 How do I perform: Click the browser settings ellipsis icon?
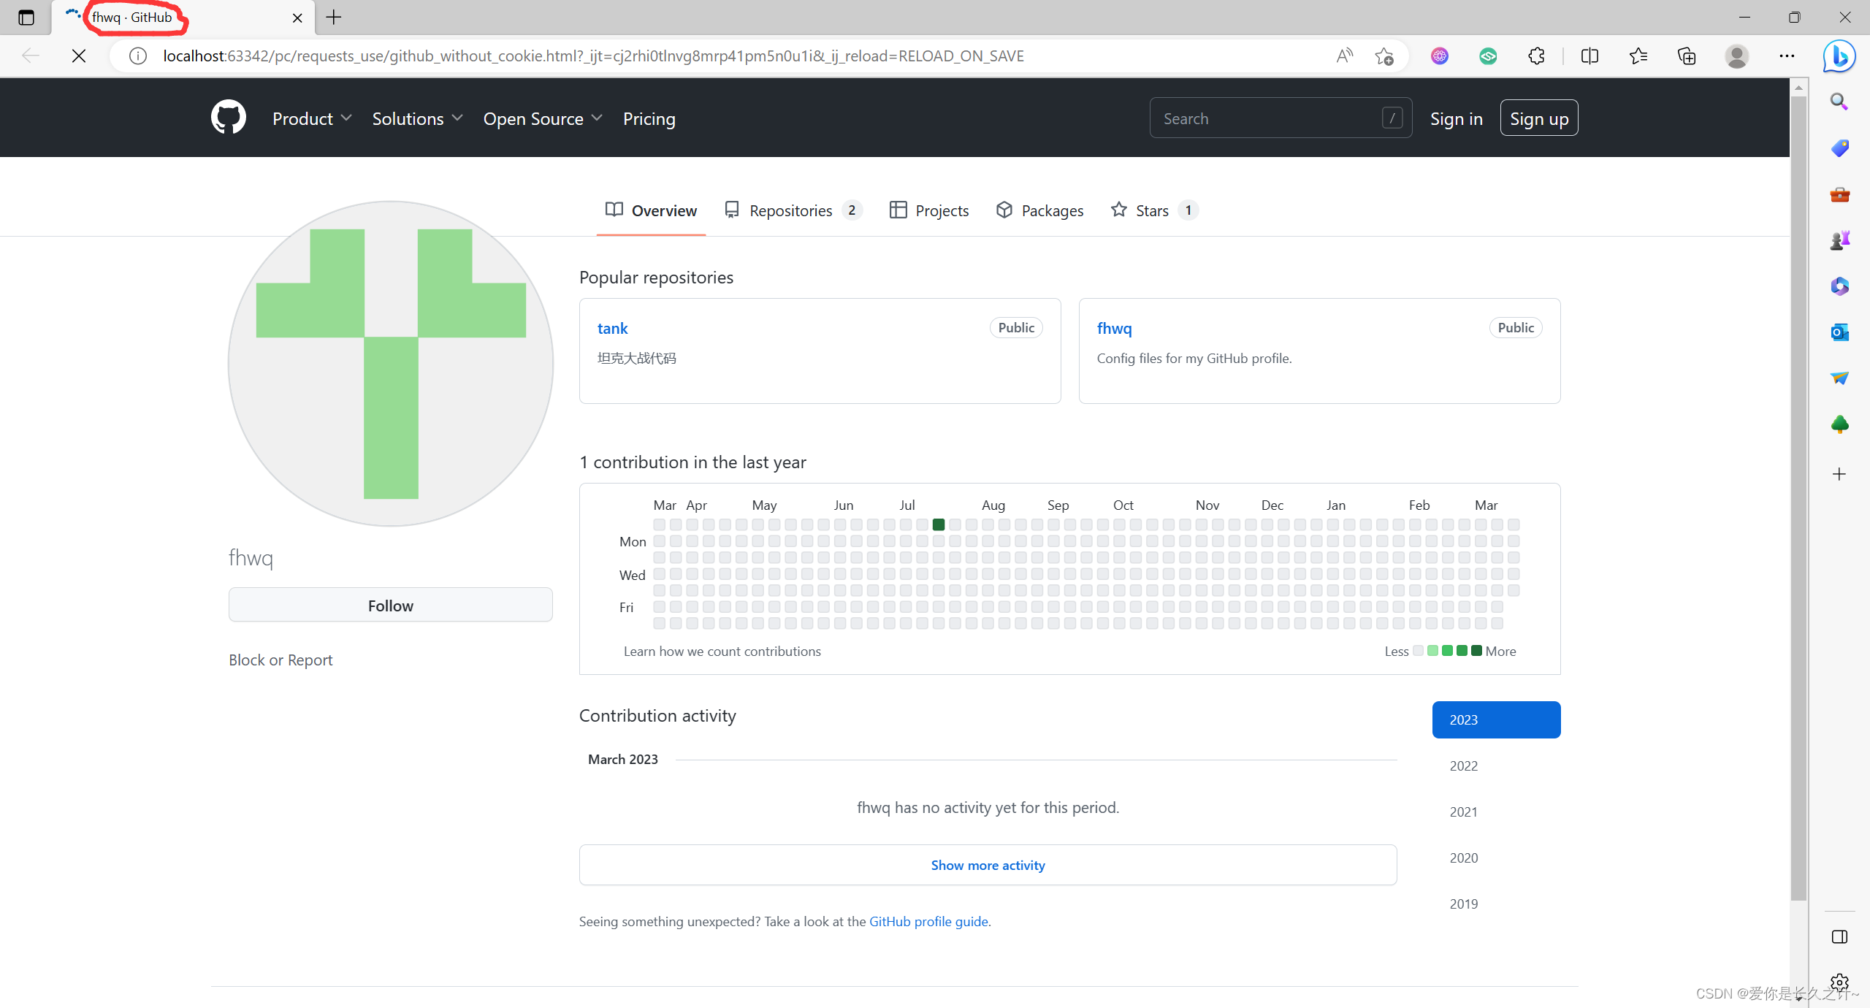(x=1787, y=56)
